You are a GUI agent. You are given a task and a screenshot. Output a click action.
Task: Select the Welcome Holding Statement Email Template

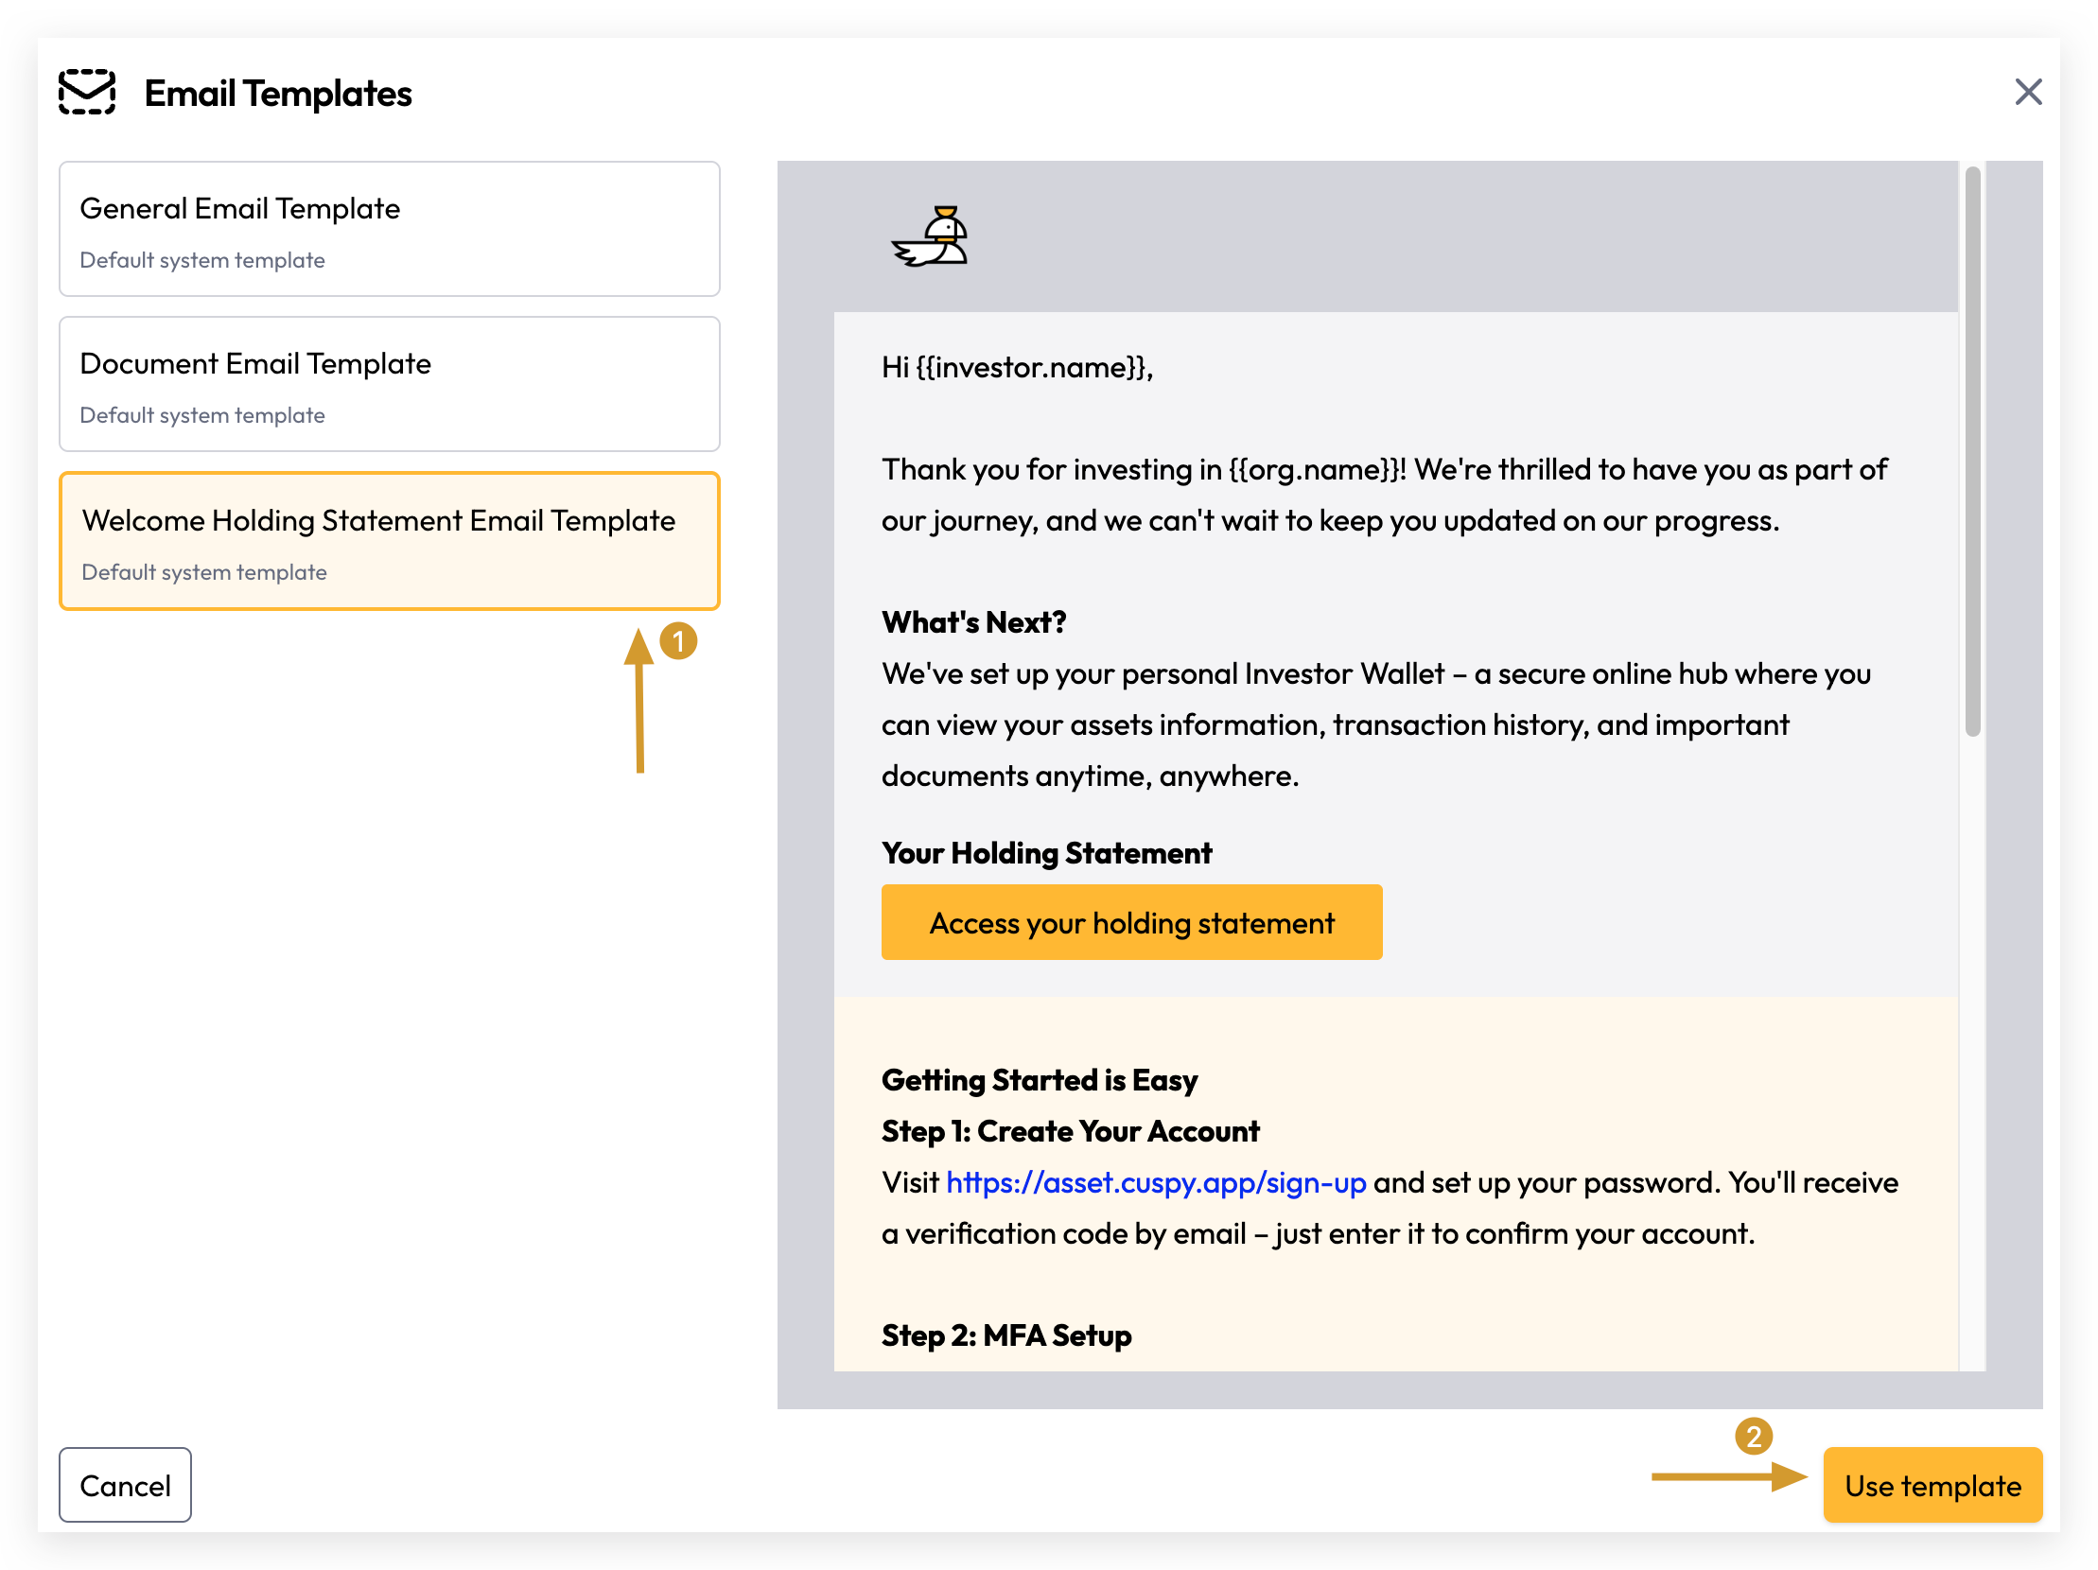[x=389, y=540]
